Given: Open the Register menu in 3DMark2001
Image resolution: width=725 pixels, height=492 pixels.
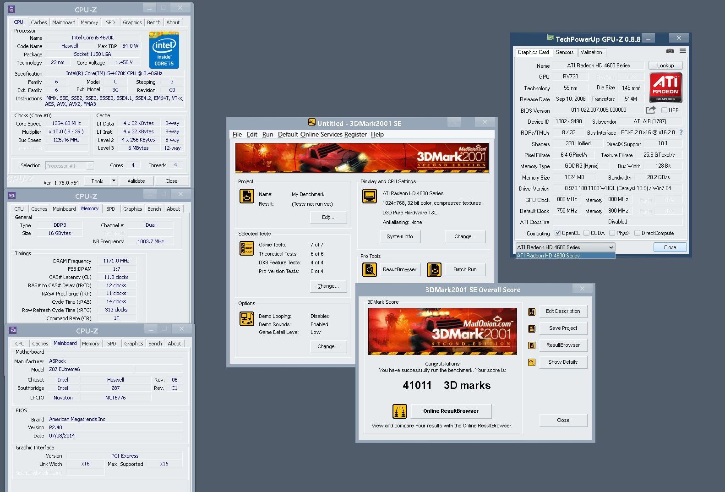Looking at the screenshot, I should coord(355,135).
